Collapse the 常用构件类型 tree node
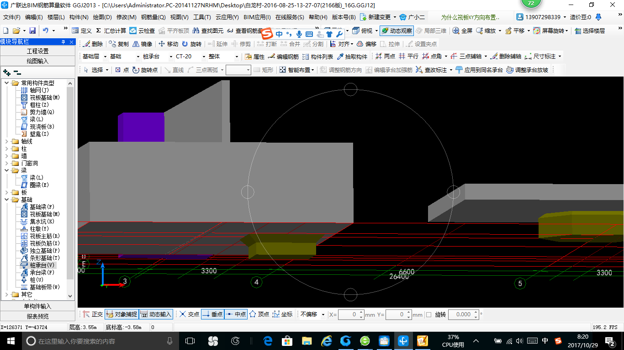This screenshot has width=624, height=350. 7,83
